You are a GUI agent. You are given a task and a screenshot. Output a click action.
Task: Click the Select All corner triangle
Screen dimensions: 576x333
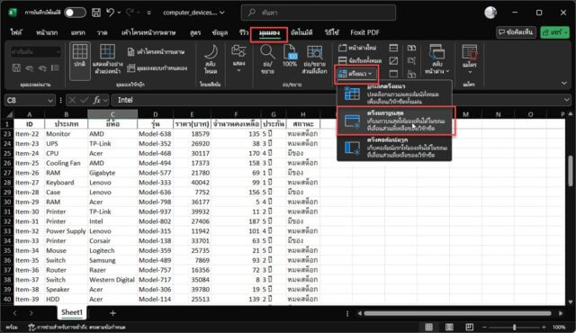click(x=9, y=114)
